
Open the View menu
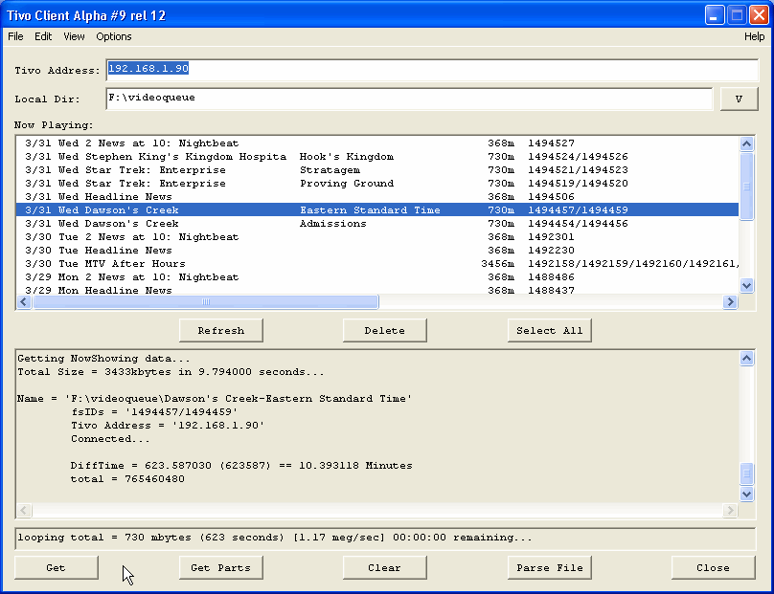[x=74, y=36]
